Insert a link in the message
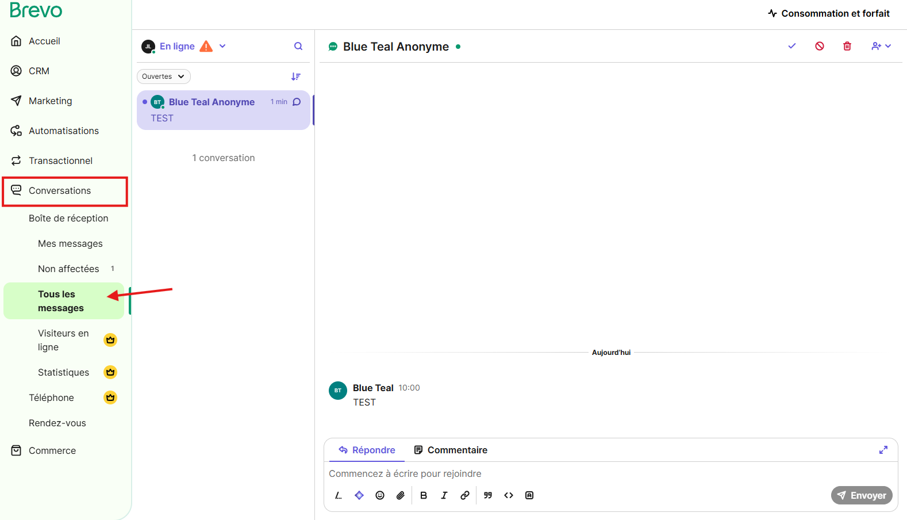907x520 pixels. (465, 495)
